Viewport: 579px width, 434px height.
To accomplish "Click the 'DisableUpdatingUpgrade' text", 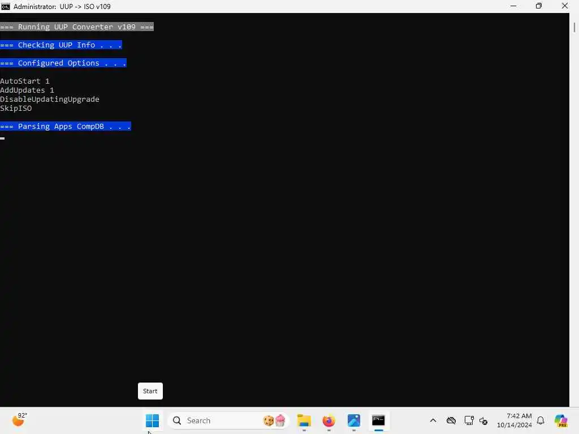I will pos(50,99).
